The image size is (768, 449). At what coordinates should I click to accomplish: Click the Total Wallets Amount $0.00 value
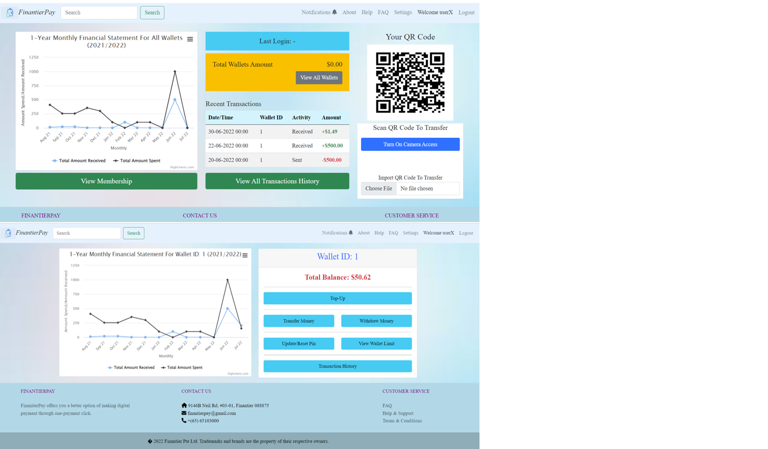pos(334,64)
